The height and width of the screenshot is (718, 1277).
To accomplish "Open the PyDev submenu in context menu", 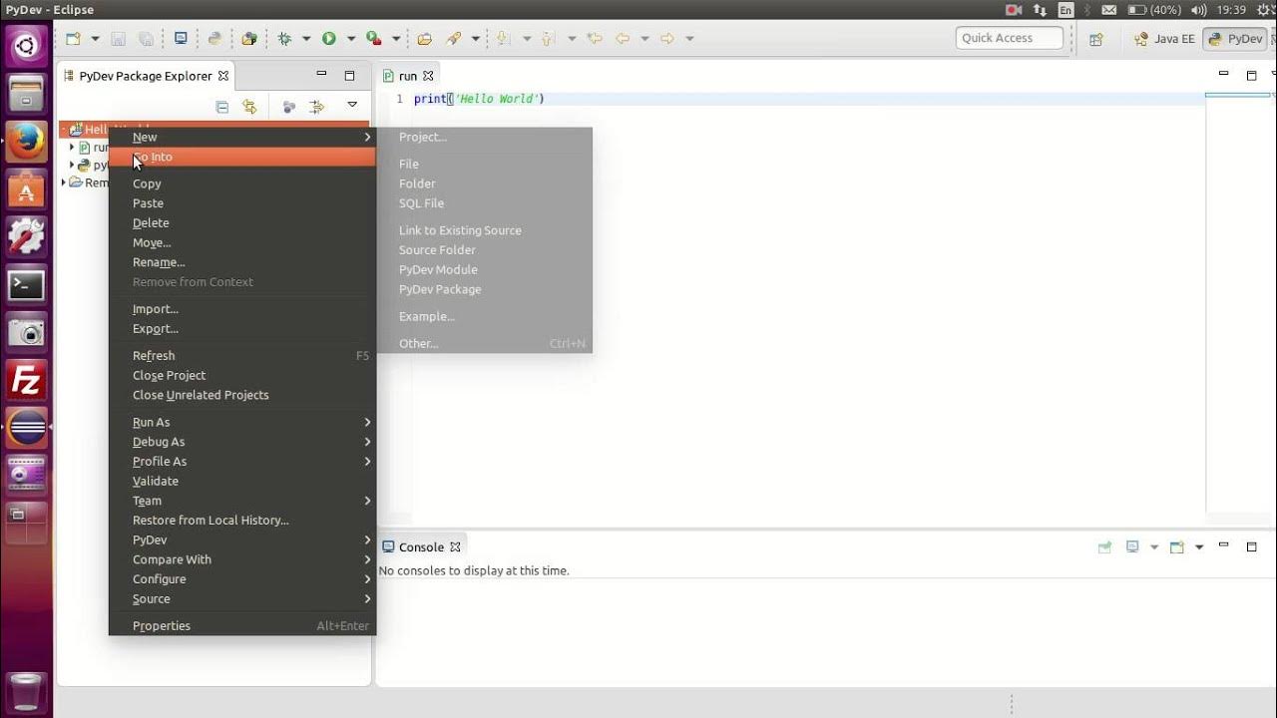I will click(242, 540).
